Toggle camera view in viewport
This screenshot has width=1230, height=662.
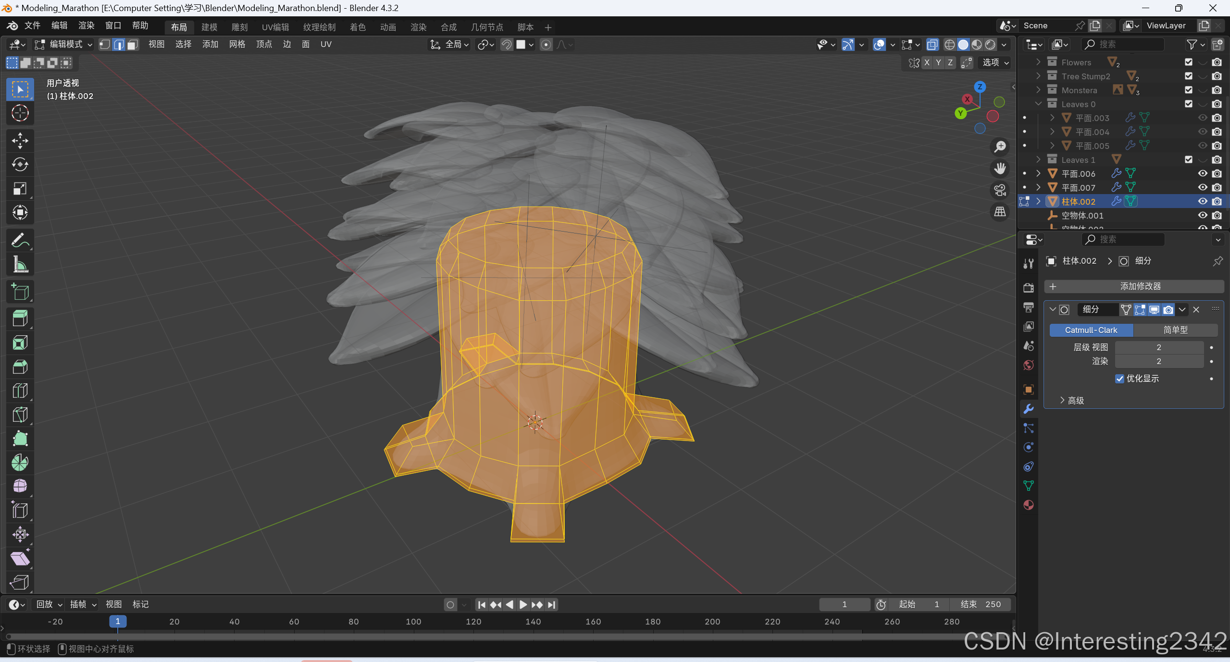point(1000,190)
